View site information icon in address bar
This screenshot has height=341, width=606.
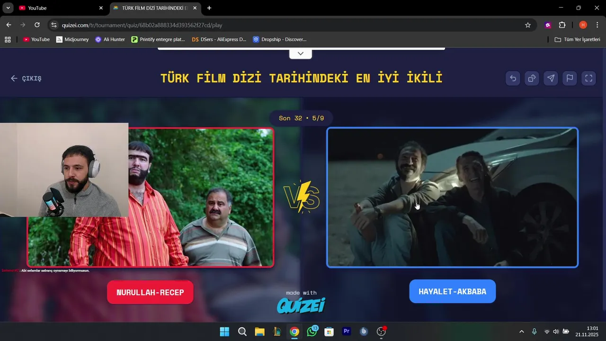[54, 25]
